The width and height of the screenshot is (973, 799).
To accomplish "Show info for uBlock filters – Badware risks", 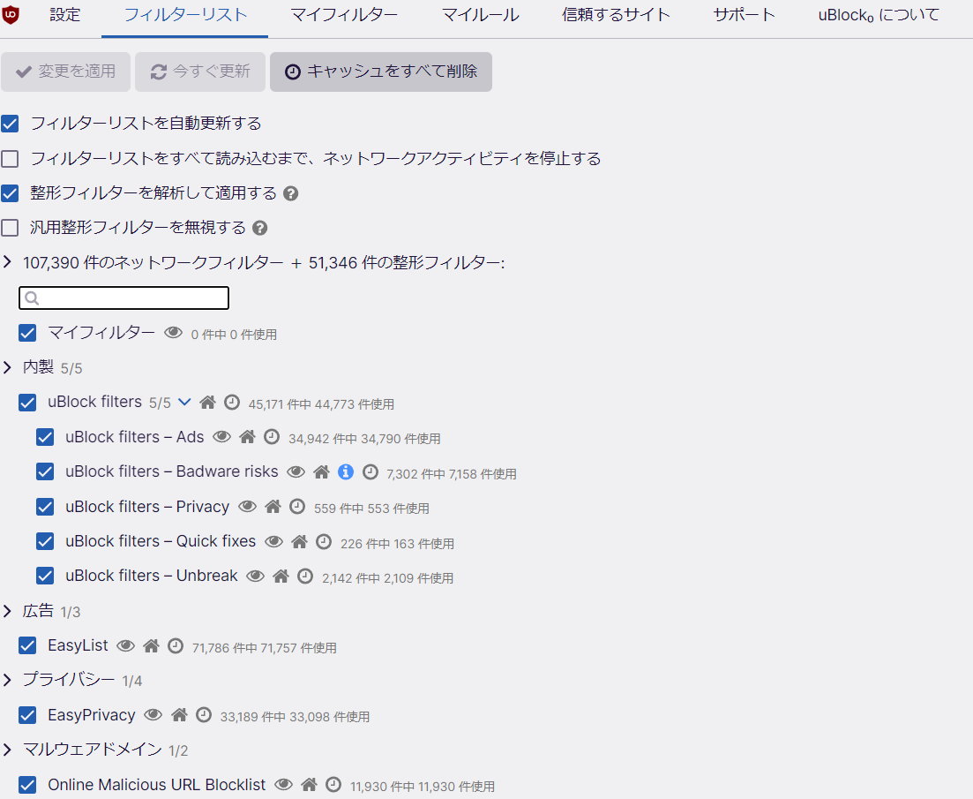I will (346, 471).
